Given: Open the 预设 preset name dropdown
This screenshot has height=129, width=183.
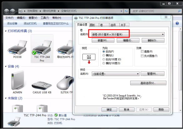Looking at the screenshot, I should tap(116, 74).
